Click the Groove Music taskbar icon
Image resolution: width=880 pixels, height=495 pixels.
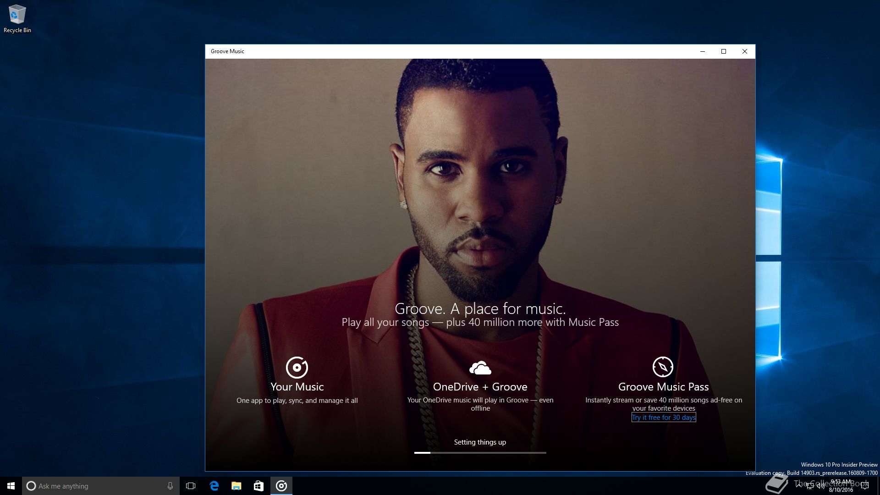click(x=281, y=486)
